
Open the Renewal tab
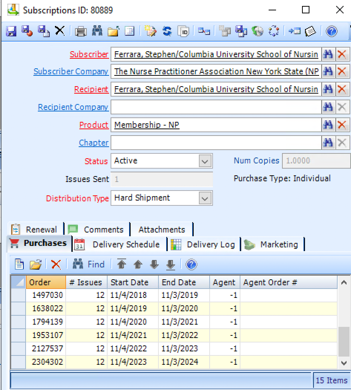tap(41, 230)
